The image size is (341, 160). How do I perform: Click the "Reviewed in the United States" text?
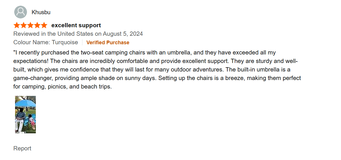pos(53,34)
